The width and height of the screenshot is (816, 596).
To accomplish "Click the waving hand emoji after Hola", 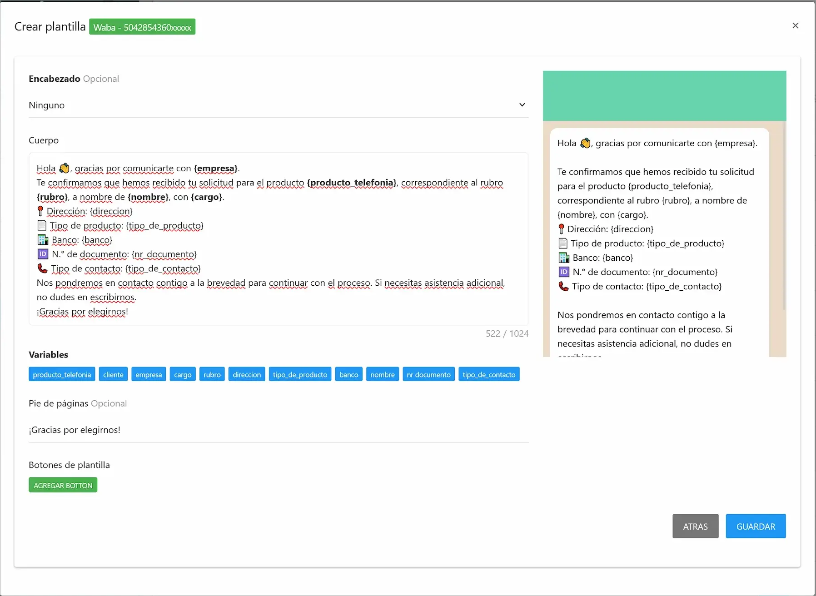I will click(63, 168).
